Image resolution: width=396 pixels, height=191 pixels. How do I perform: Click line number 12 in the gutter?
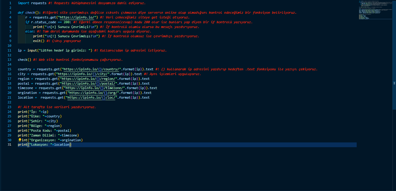pos(9,55)
